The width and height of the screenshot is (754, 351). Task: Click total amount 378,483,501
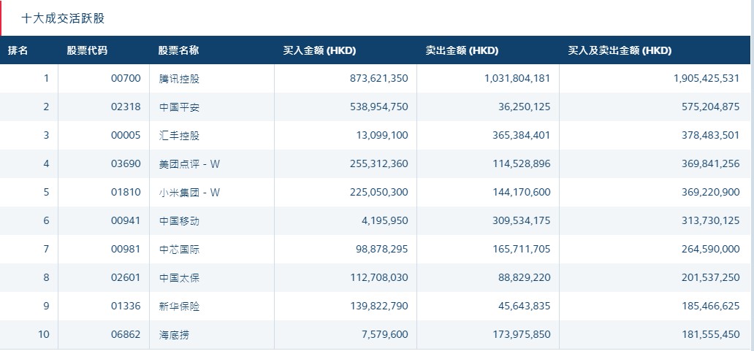(710, 136)
